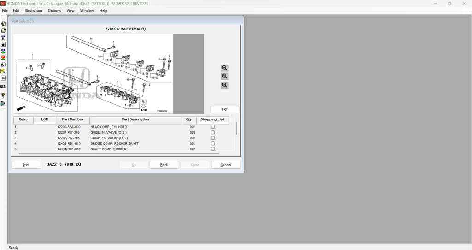Click the DES icon in left toolbar
472x250 pixels.
3,86
